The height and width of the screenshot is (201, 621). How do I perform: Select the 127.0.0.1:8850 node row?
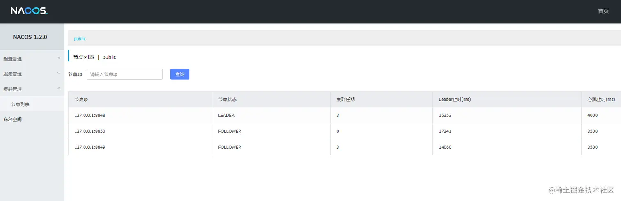click(x=90, y=131)
